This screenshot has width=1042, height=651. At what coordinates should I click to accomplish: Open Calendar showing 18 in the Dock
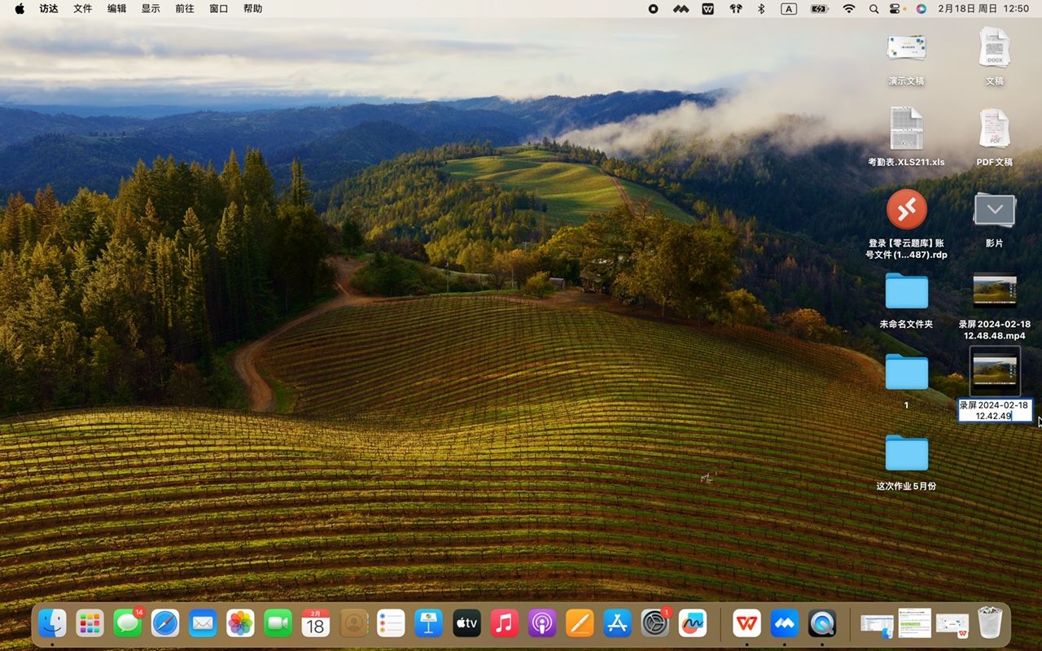pyautogui.click(x=316, y=623)
